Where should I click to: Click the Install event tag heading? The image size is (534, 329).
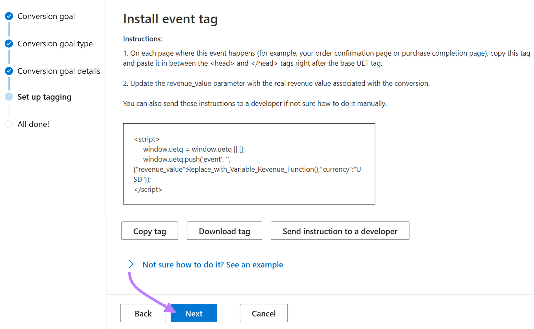pos(170,19)
